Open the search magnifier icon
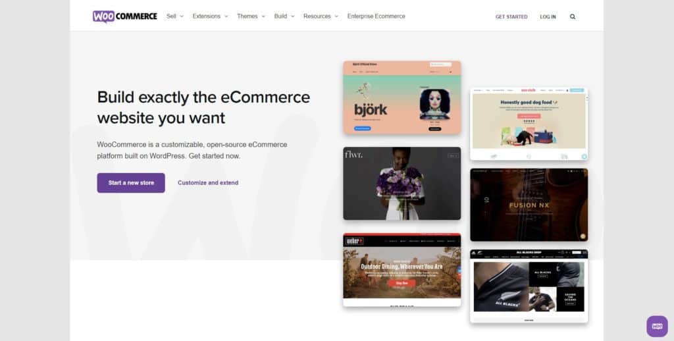 (x=573, y=16)
